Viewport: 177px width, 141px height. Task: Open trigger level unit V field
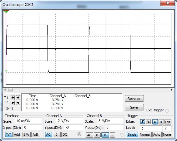tap(167, 129)
